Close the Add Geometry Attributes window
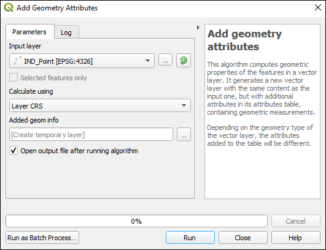The height and width of the screenshot is (250, 326). (317, 7)
